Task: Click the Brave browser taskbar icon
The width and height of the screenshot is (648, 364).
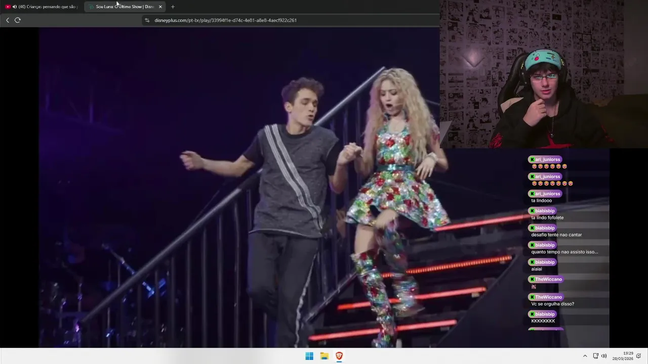Action: (339, 356)
